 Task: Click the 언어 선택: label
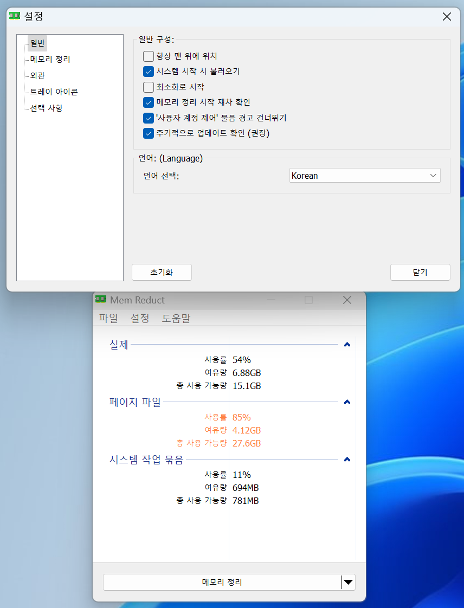click(x=161, y=176)
